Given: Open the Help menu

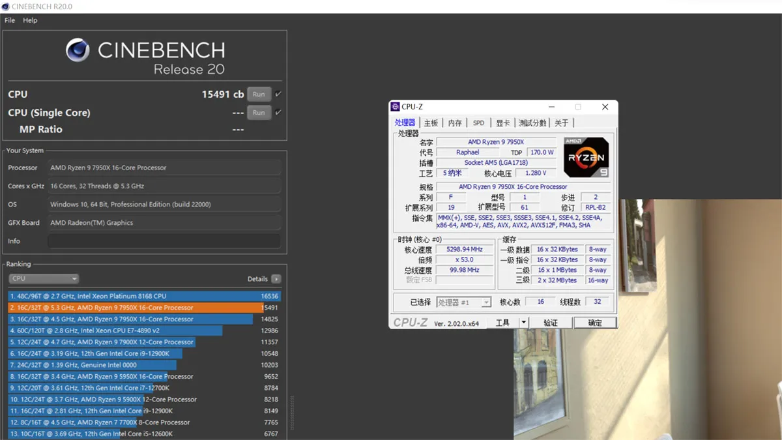Looking at the screenshot, I should pyautogui.click(x=30, y=20).
